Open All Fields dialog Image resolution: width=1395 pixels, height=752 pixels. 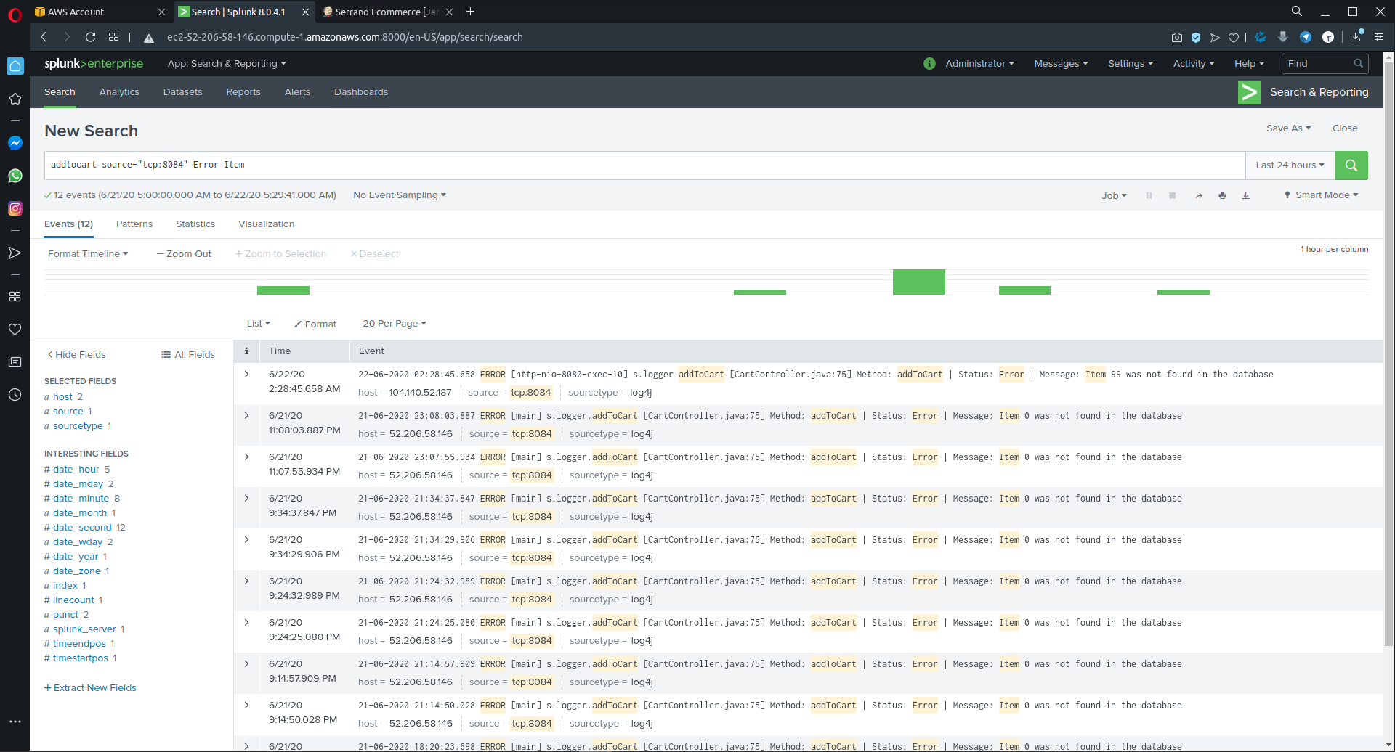(188, 355)
